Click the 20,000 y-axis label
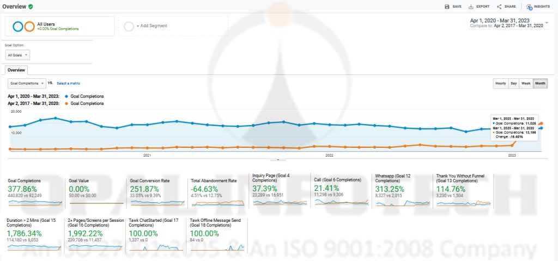 tap(17, 111)
